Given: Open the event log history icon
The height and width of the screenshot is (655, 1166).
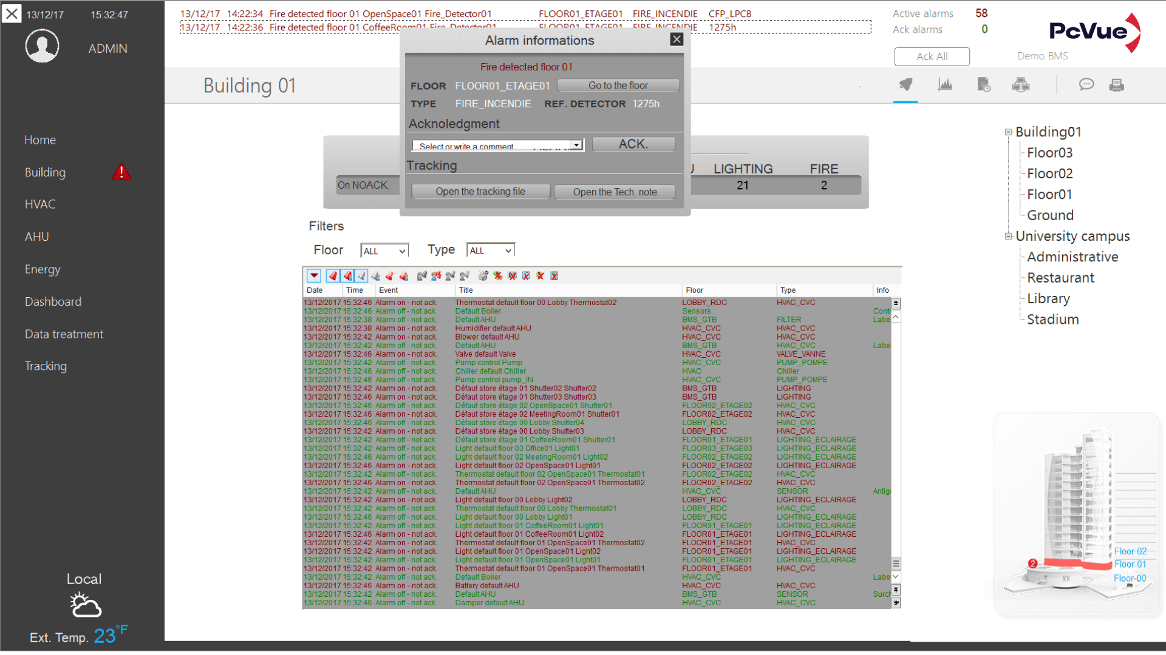Looking at the screenshot, I should coord(984,85).
